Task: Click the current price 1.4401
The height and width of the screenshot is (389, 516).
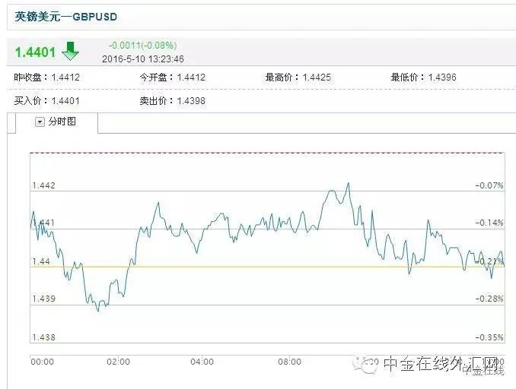Action: [x=35, y=52]
